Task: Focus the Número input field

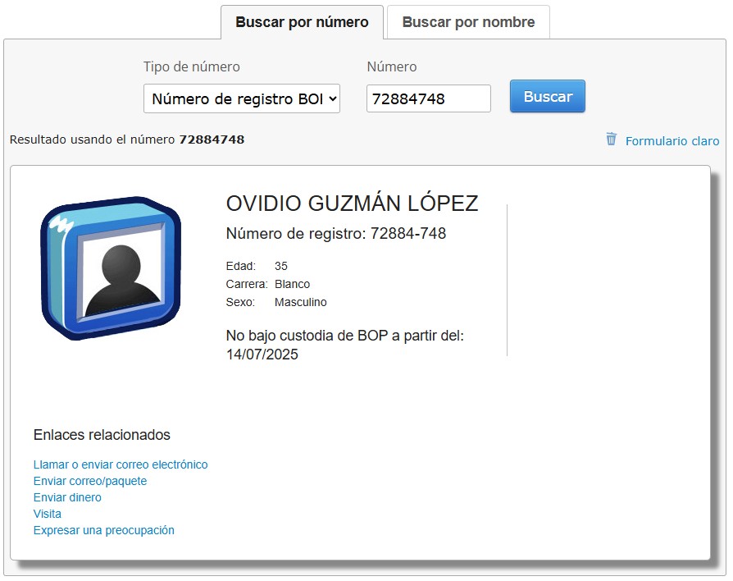Action: [428, 99]
